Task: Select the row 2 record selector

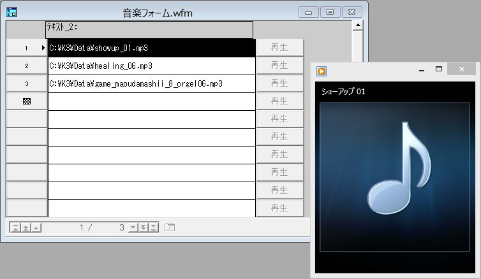Action: coord(26,66)
